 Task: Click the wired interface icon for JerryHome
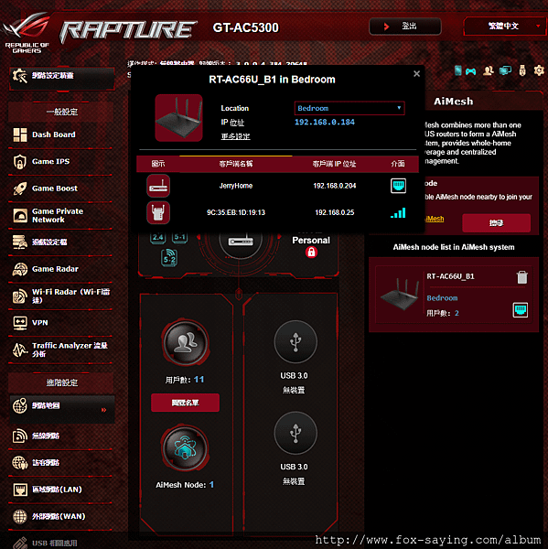[398, 186]
